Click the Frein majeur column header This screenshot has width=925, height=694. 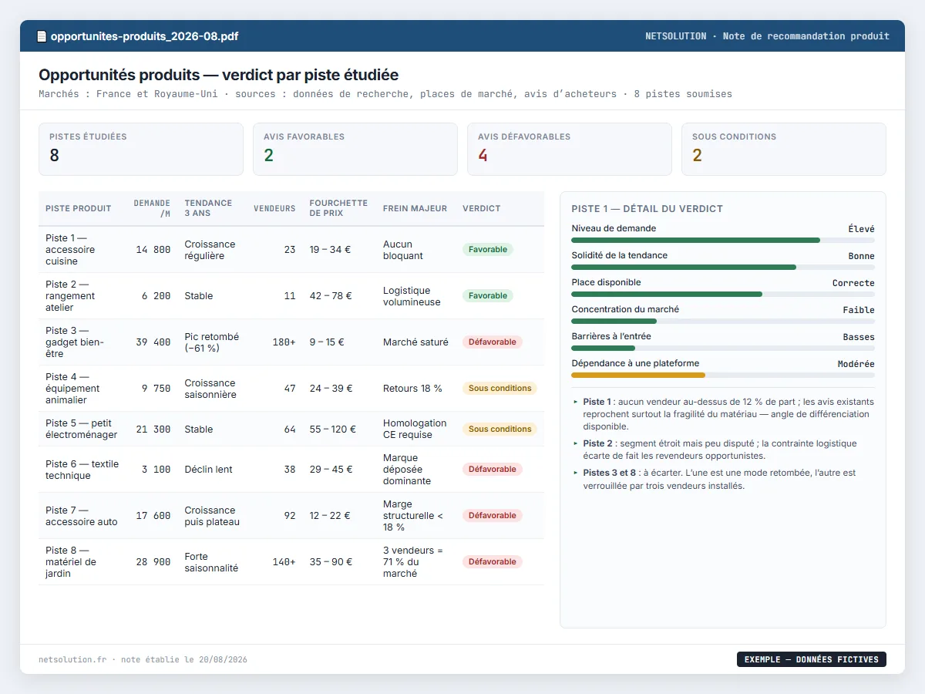pyautogui.click(x=415, y=208)
